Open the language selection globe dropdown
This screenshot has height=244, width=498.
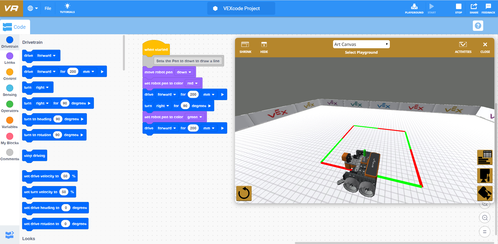32,8
